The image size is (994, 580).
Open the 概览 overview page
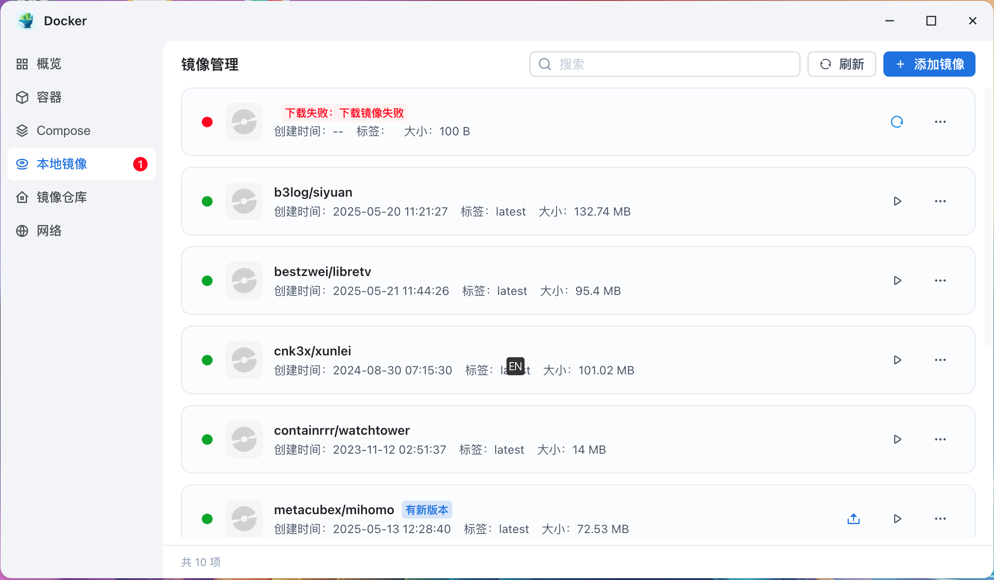[81, 64]
